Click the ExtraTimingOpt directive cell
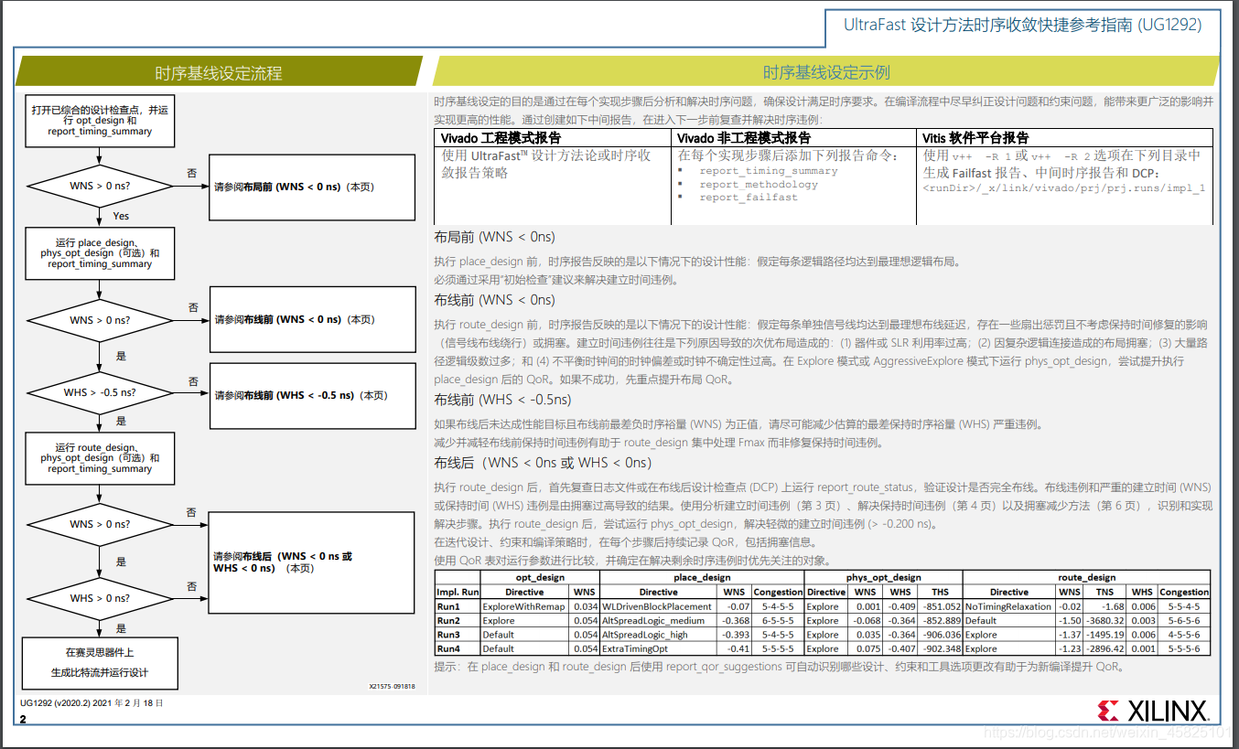This screenshot has width=1239, height=749. 658,648
